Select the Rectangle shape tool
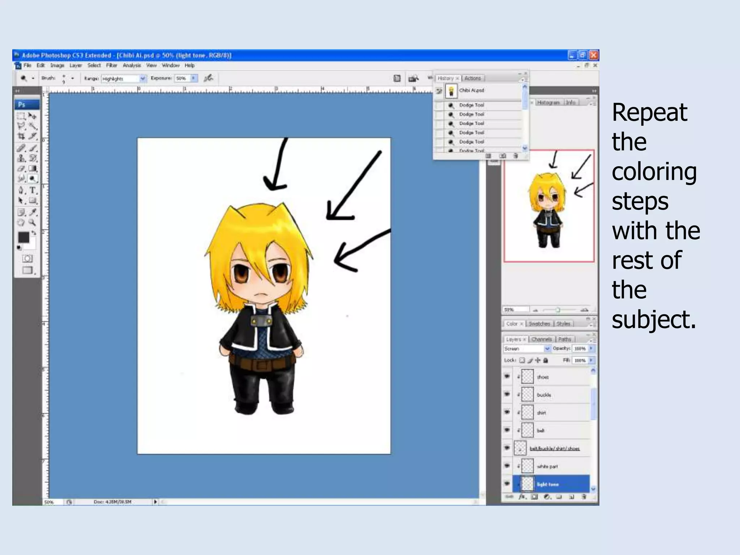This screenshot has width=740, height=555. [33, 201]
